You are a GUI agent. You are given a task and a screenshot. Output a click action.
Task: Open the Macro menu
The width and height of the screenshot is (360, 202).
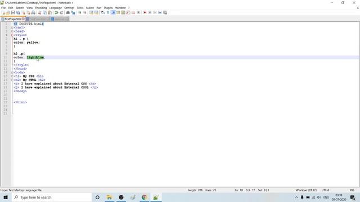pyautogui.click(x=90, y=8)
